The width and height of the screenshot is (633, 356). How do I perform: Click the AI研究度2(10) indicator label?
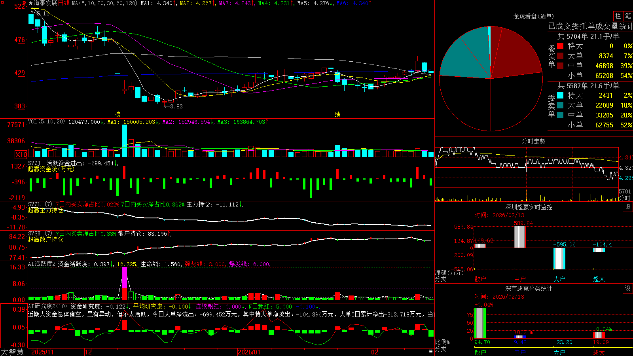(47, 307)
